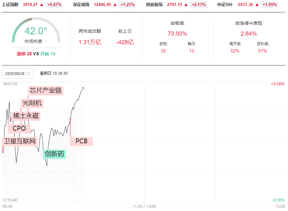Click the up arrow beside 创业板指 price
The image size is (288, 211).
pos(186,5)
